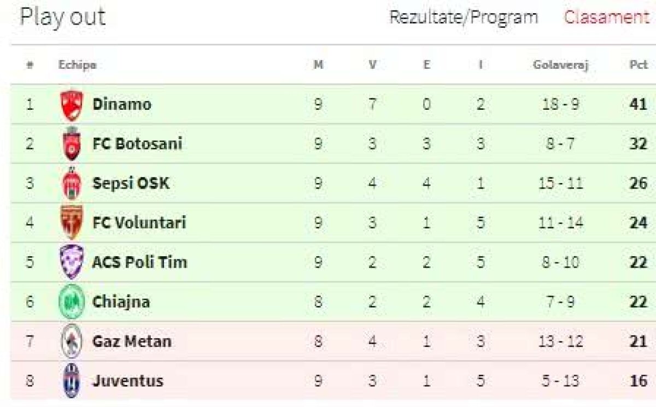
Task: Click the Play out section heading
Action: pos(62,17)
